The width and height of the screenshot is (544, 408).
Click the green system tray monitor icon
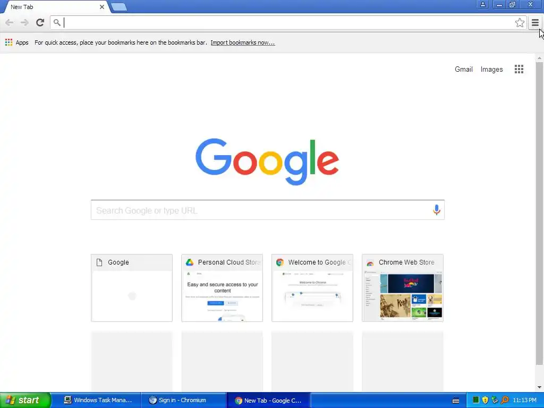[475, 401]
